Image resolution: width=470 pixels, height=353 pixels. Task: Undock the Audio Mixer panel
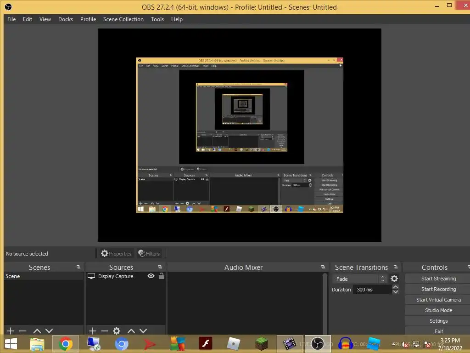(x=323, y=267)
